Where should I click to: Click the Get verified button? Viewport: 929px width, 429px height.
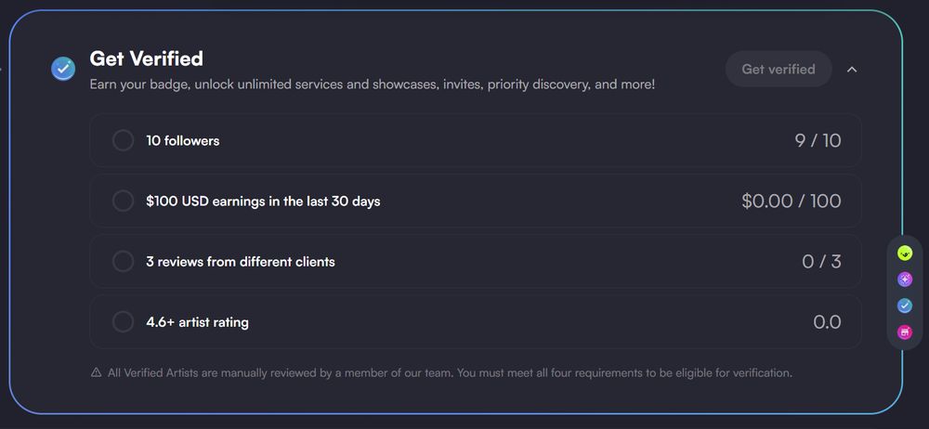click(779, 69)
